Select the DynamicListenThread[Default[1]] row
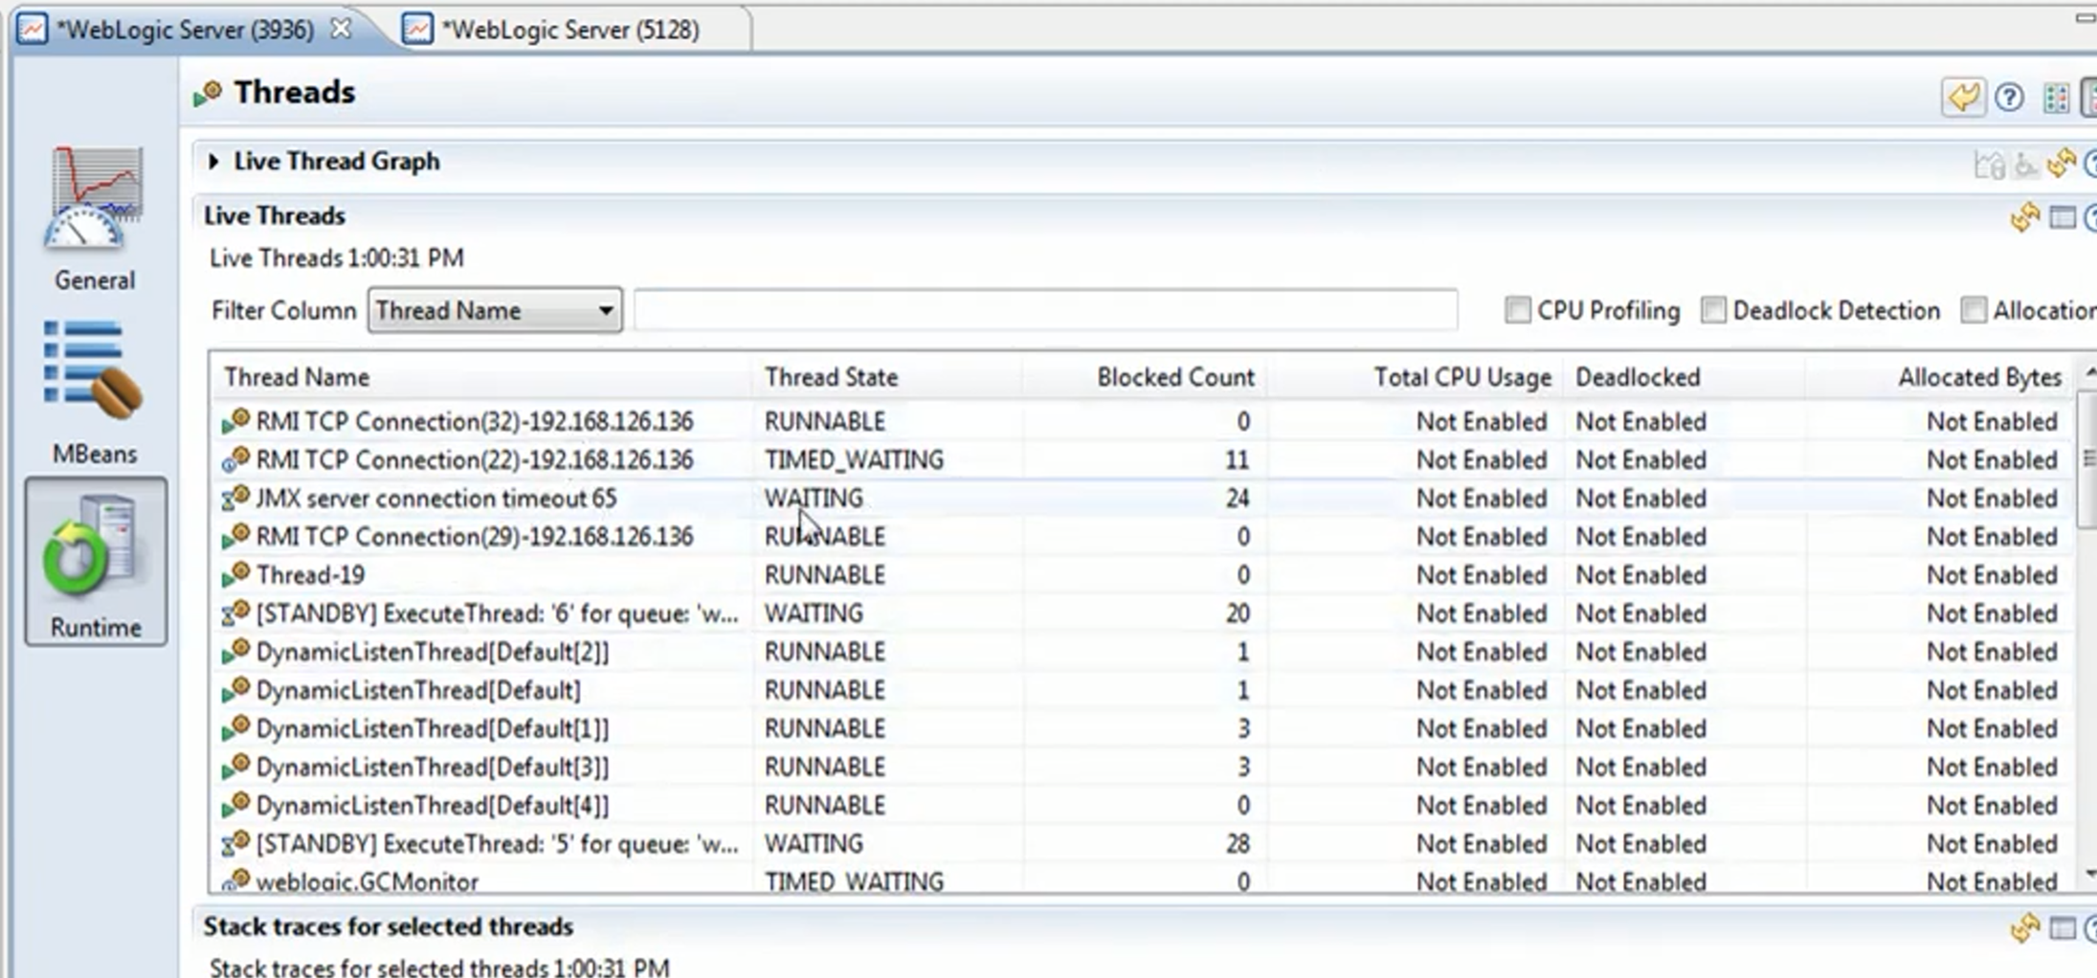The height and width of the screenshot is (978, 2097). click(x=1142, y=728)
